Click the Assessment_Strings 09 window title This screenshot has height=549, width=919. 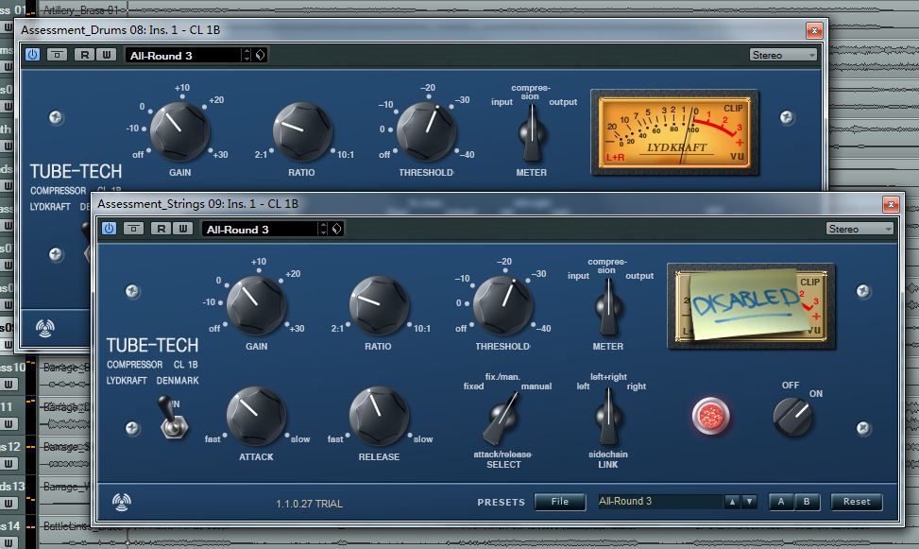(197, 203)
